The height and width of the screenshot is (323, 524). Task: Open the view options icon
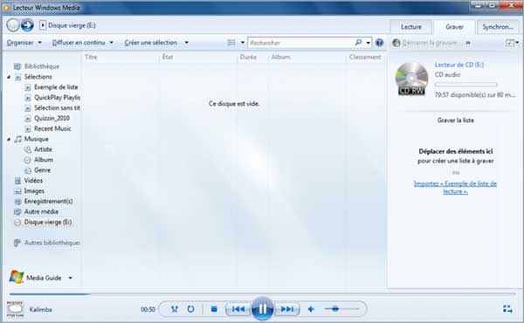(x=231, y=43)
